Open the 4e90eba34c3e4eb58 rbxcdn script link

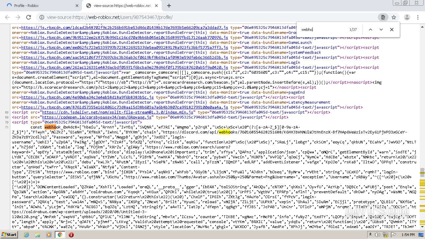(87, 97)
